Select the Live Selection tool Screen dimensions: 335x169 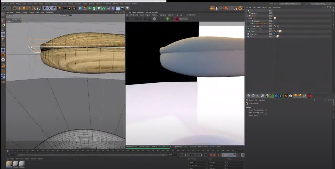[15, 8]
